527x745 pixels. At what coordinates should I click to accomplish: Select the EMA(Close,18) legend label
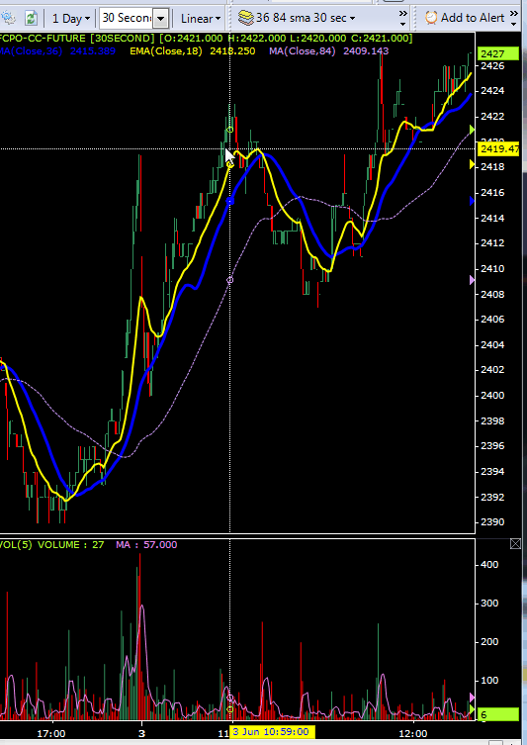166,50
